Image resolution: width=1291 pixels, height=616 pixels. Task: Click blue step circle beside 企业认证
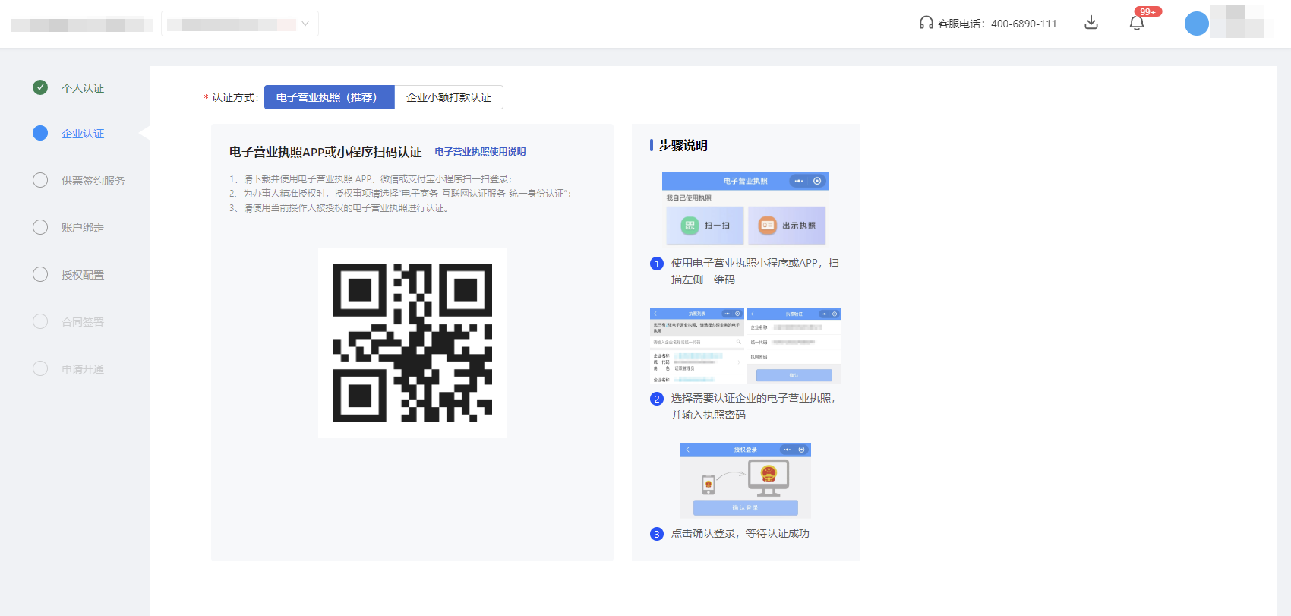tap(40, 133)
